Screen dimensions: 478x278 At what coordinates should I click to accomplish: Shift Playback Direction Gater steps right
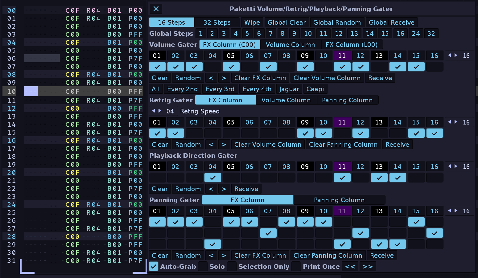(224, 189)
